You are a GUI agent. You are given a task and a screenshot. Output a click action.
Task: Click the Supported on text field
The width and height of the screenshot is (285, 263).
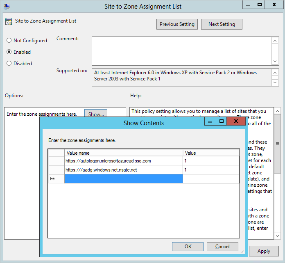(181, 78)
